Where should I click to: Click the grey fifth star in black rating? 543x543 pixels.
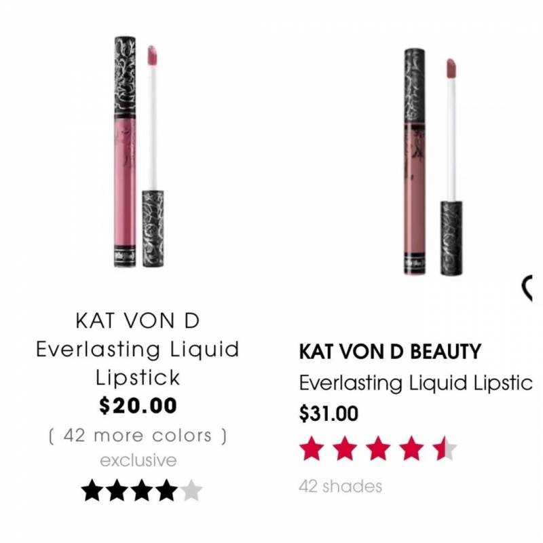point(191,490)
